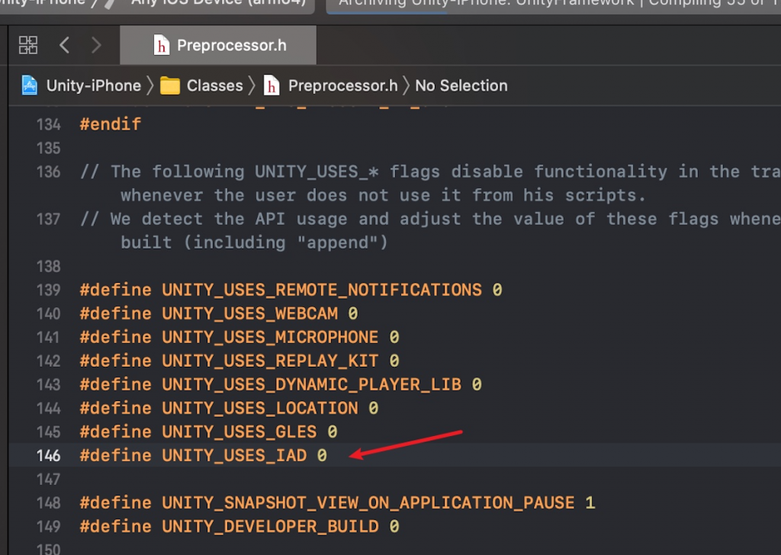Go forward to the next file
Image resolution: width=781 pixels, height=555 pixels.
[x=96, y=45]
